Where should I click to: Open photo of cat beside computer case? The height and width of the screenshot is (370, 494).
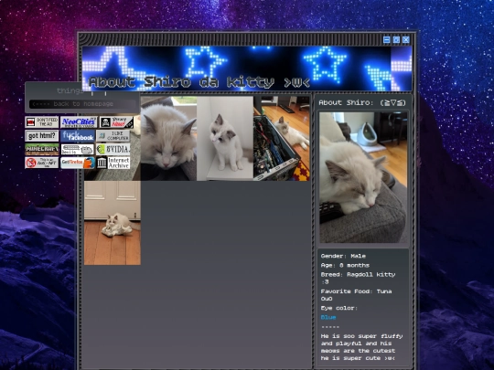point(282,139)
